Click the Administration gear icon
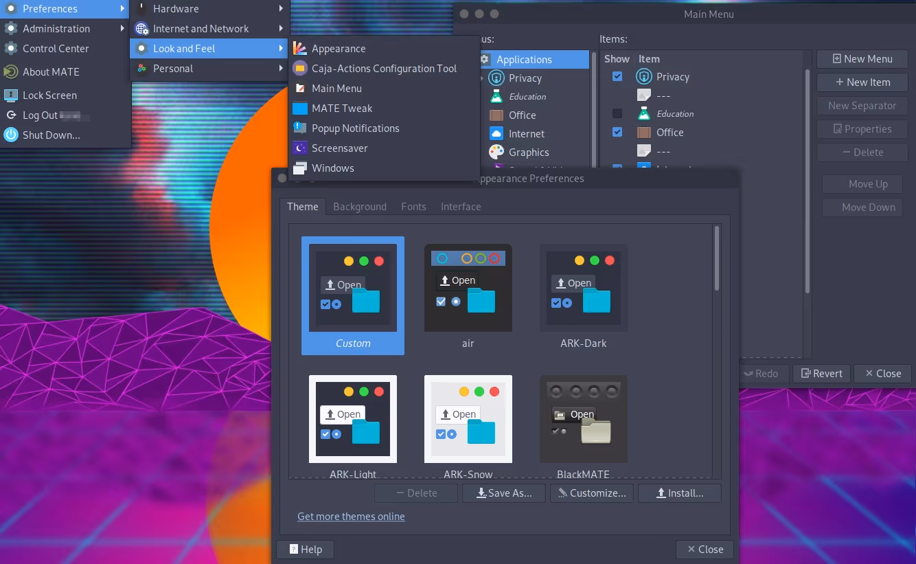The height and width of the screenshot is (564, 916). coord(10,29)
